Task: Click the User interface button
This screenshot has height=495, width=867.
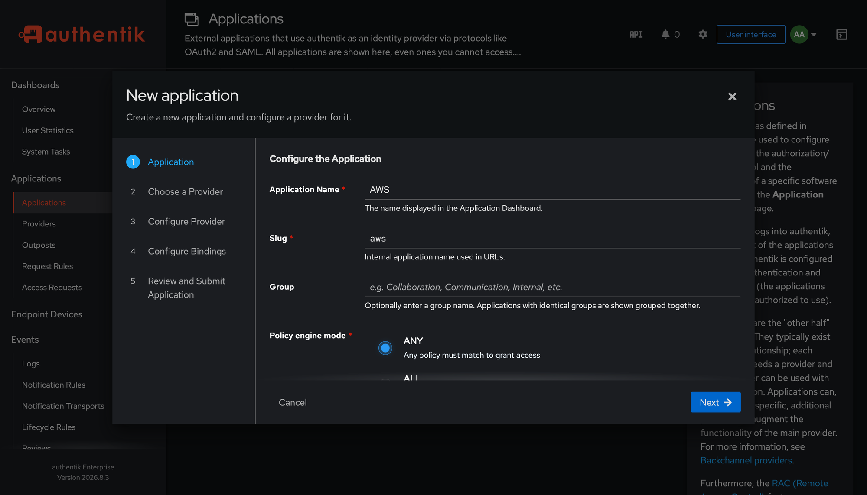Action: tap(751, 34)
